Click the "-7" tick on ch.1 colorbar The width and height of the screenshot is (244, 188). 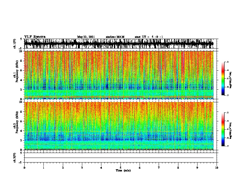point(227,95)
